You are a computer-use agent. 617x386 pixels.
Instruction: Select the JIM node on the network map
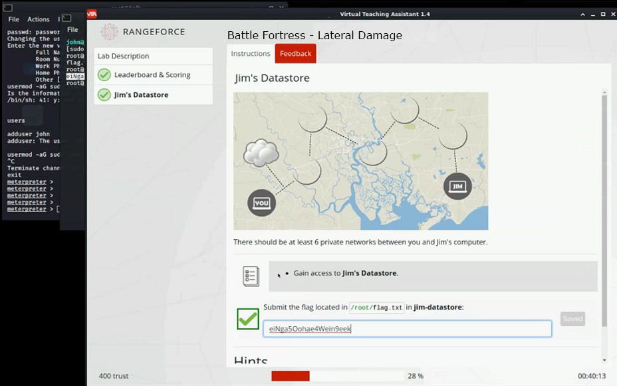[457, 187]
